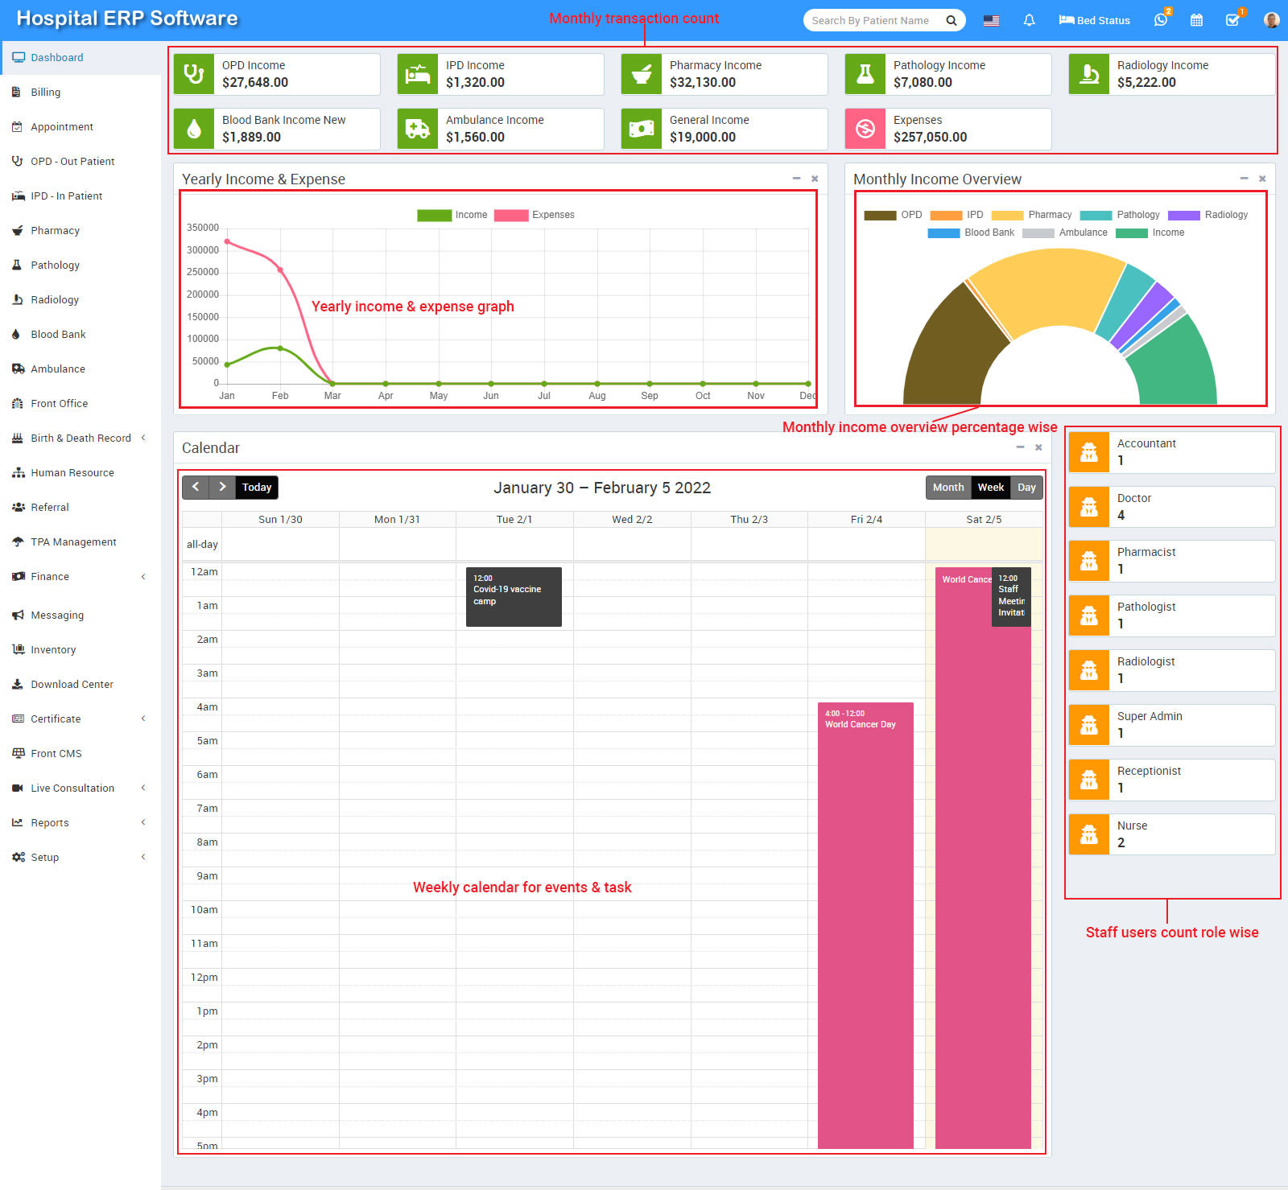Screen dimensions: 1288x1190
Task: Switch calendar to Month view
Action: coord(947,487)
